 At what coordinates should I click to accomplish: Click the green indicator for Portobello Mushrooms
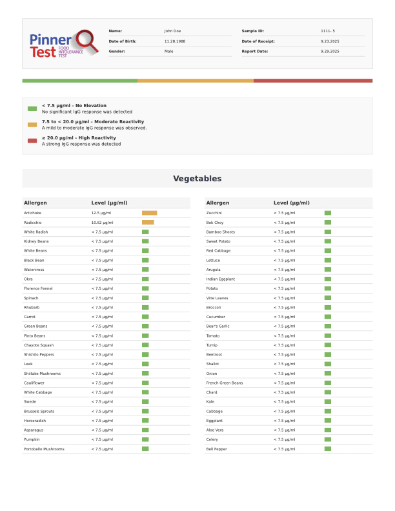(145, 448)
